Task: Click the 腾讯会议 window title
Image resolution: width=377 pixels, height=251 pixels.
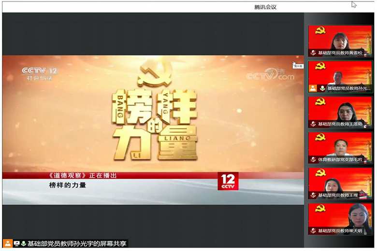Action: pos(265,7)
